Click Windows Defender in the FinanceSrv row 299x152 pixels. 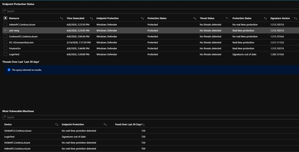click(107, 48)
